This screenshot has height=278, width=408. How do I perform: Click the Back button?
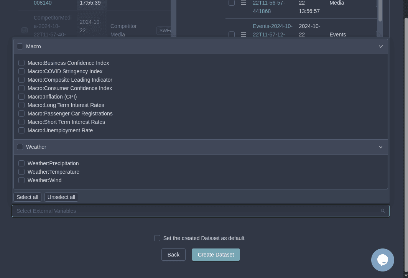[x=173, y=255]
